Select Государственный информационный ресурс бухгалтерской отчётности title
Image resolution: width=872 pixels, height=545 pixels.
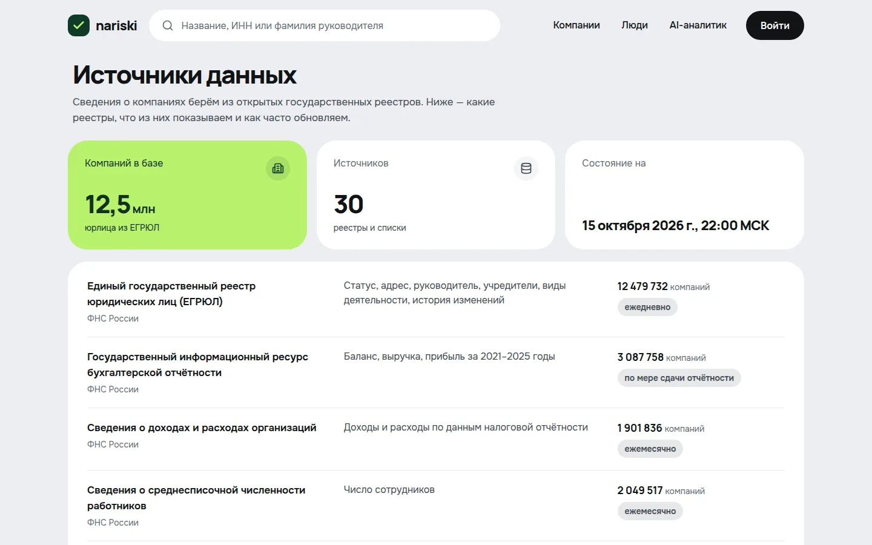(197, 365)
